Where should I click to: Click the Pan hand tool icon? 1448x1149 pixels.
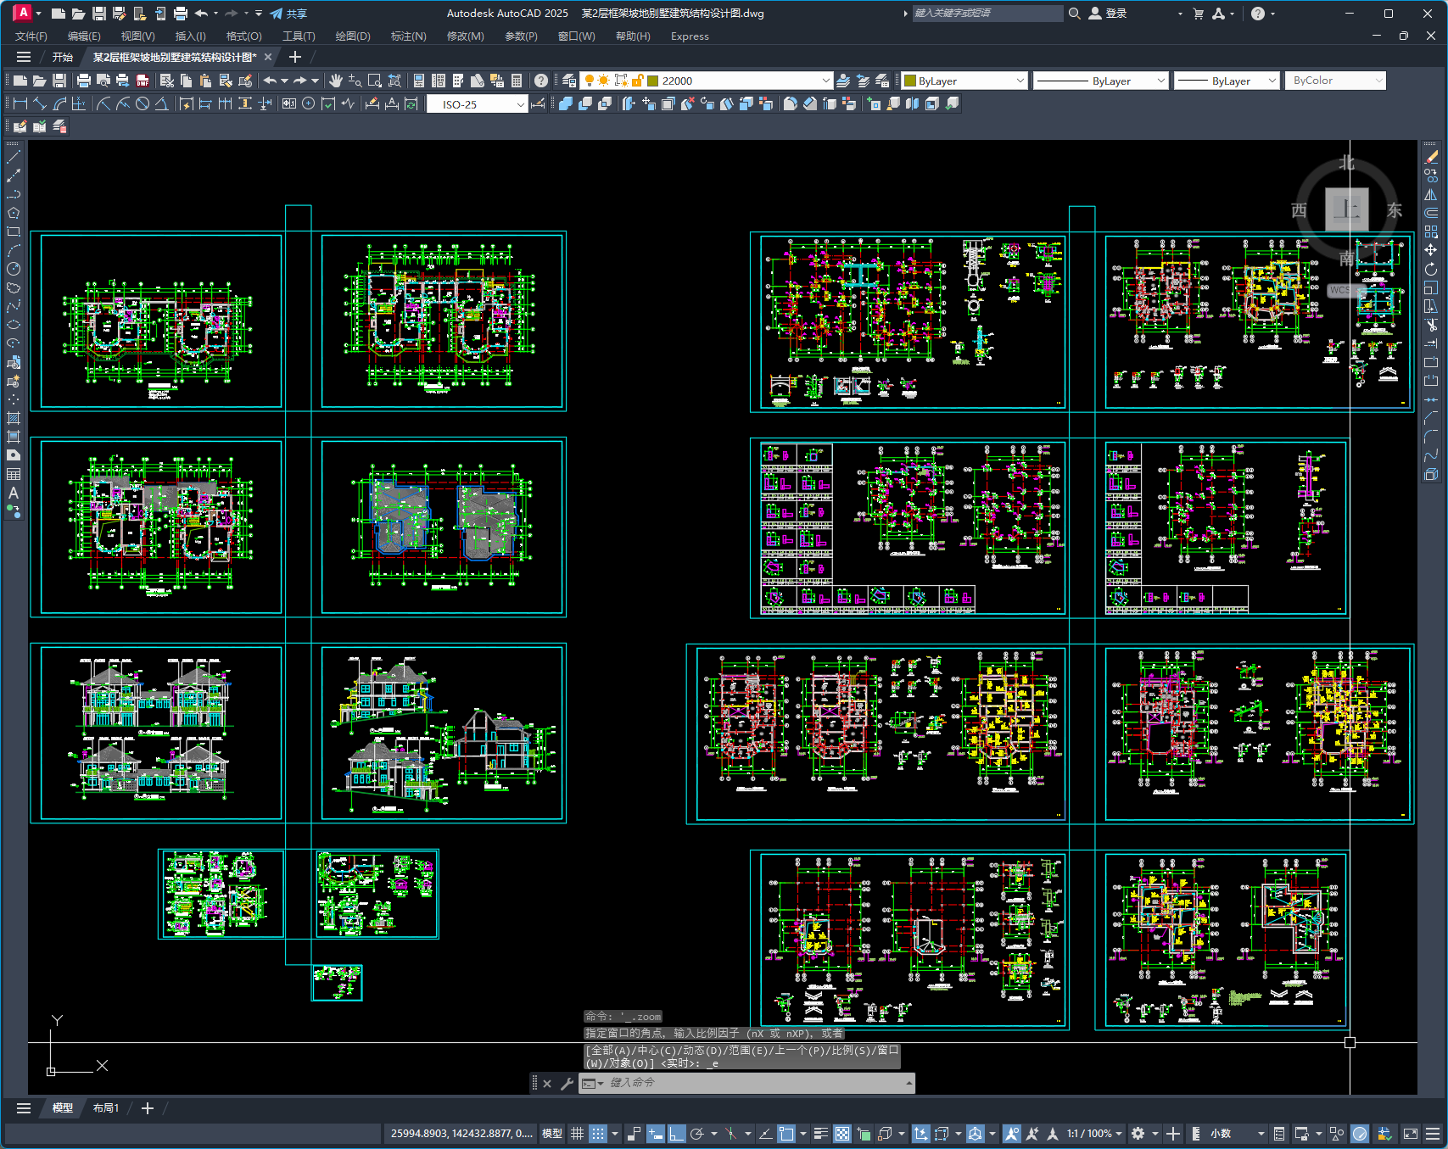click(336, 81)
